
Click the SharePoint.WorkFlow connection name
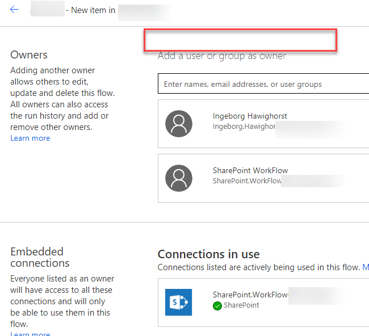pyautogui.click(x=250, y=295)
